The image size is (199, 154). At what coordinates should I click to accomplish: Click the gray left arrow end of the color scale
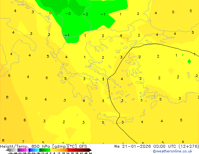pyautogui.click(x=7, y=150)
